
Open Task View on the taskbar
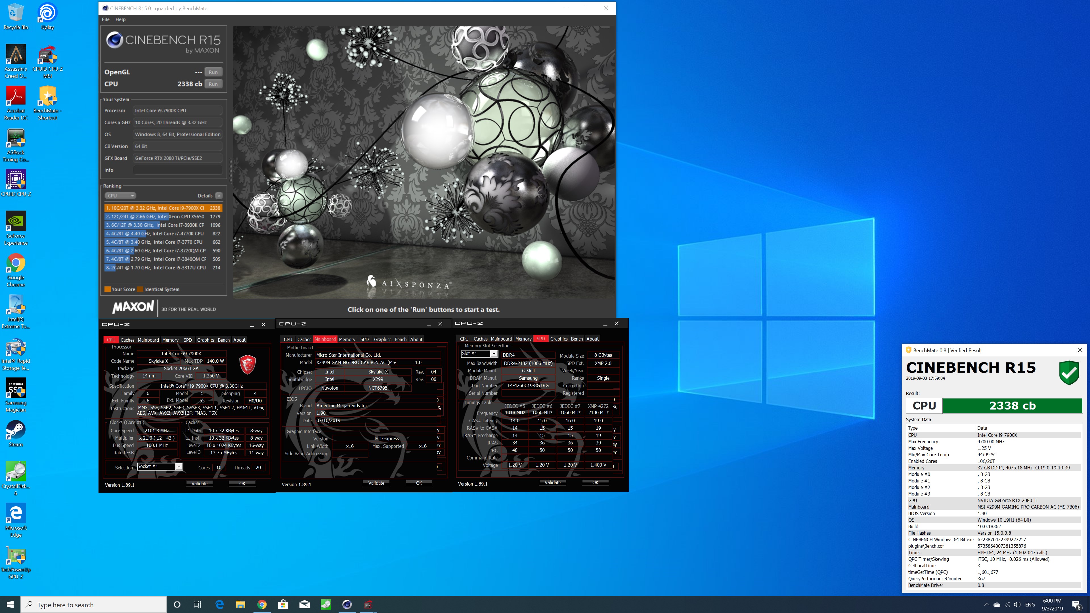coord(197,604)
